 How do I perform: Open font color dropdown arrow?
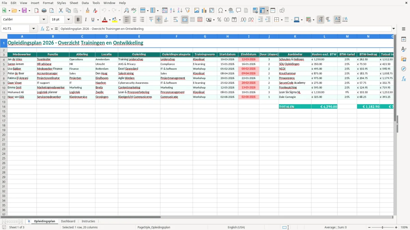tap(110, 20)
